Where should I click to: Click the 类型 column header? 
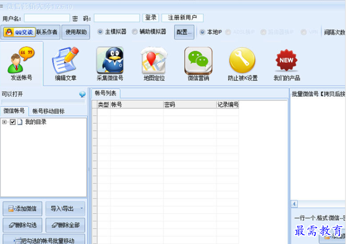pyautogui.click(x=103, y=104)
